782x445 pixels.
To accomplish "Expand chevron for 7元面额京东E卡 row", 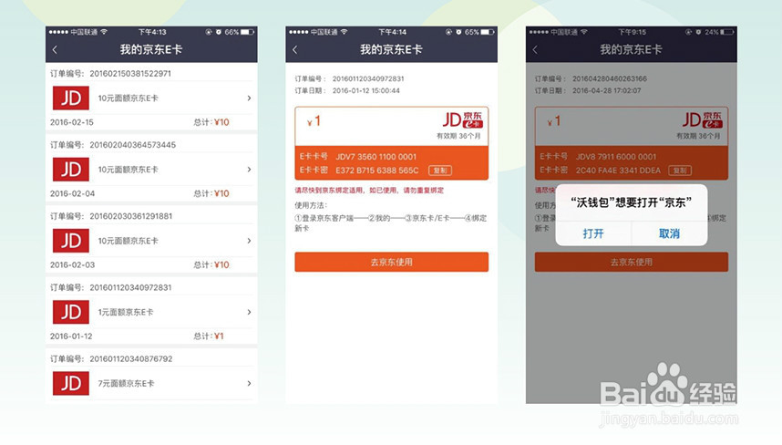I will (249, 384).
